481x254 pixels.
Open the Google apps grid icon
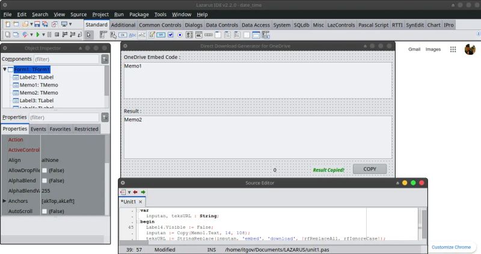coord(453,49)
